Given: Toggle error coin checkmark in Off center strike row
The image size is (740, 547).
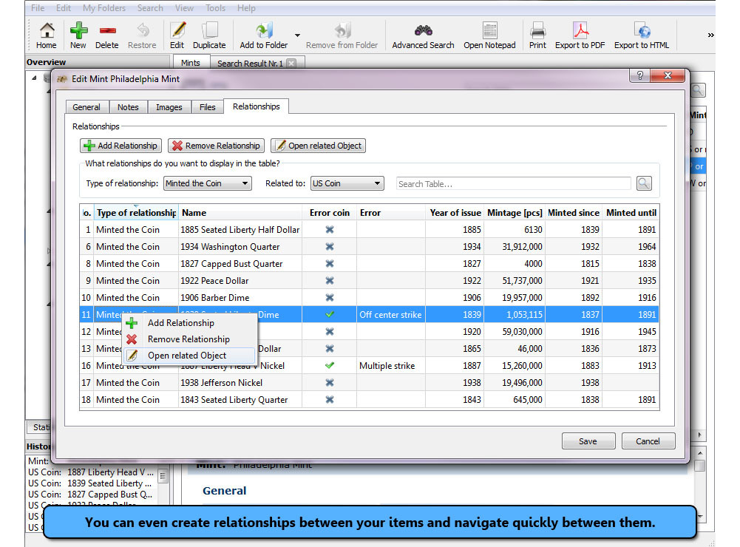Looking at the screenshot, I should [330, 314].
